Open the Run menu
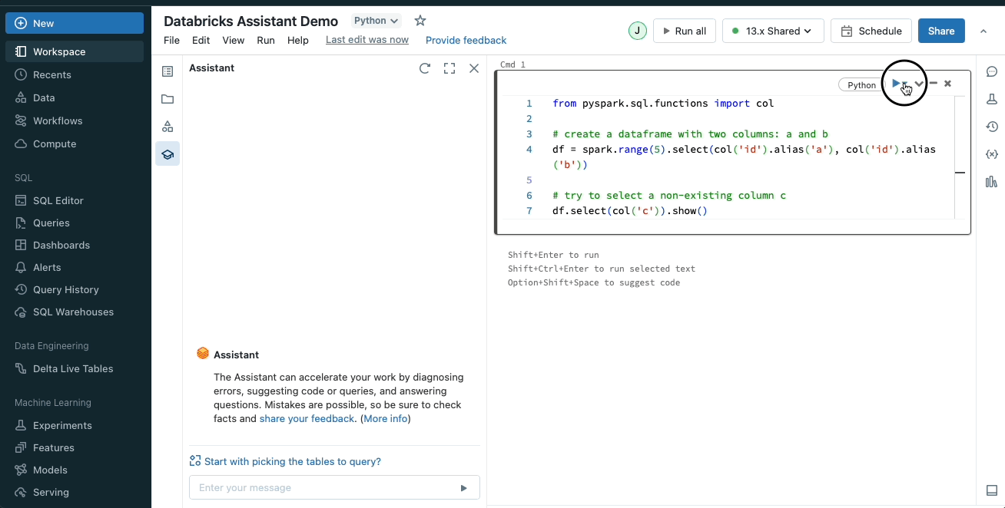Viewport: 1005px width, 508px height. click(266, 40)
